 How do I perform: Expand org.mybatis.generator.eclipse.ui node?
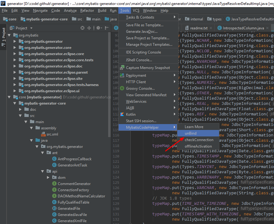tap(15, 91)
